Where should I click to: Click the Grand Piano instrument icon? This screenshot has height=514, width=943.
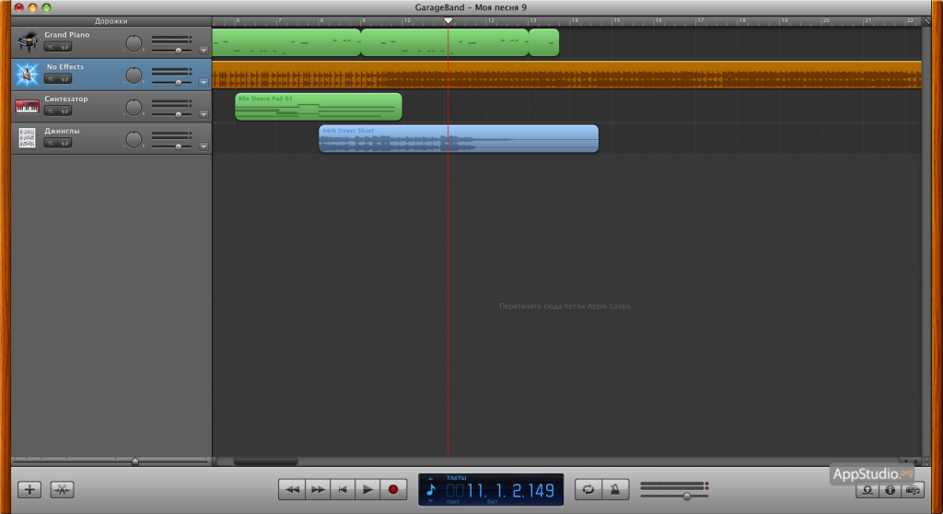click(x=27, y=42)
